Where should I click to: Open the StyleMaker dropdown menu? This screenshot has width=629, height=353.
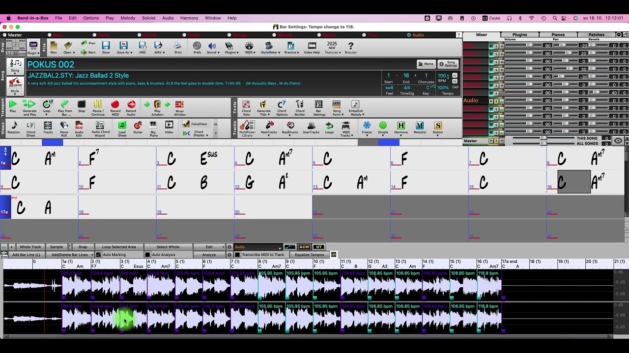pos(279,52)
